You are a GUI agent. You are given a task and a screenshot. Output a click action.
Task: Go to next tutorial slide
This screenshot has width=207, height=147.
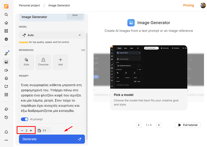[159, 125]
